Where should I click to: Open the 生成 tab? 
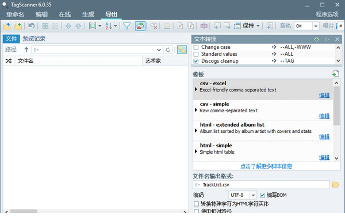tap(88, 14)
